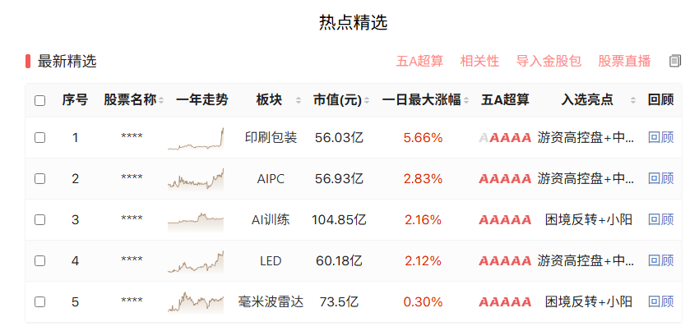Open 五A超算 link in header
Image resolution: width=699 pixels, height=331 pixels.
pyautogui.click(x=420, y=61)
